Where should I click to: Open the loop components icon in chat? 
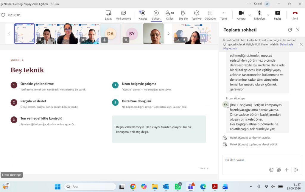(279, 170)
